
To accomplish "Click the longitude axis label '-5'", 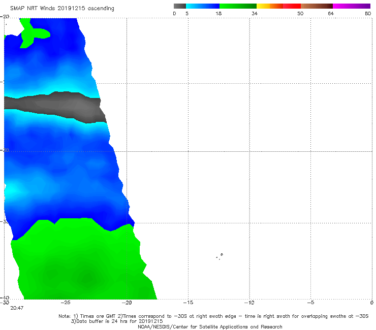I will point(310,303).
